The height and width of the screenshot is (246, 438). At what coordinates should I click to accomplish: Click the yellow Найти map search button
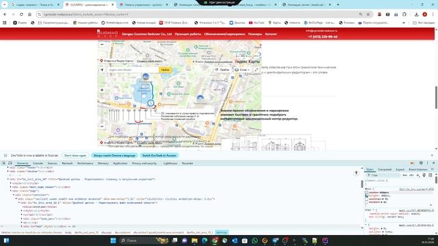[x=165, y=70]
